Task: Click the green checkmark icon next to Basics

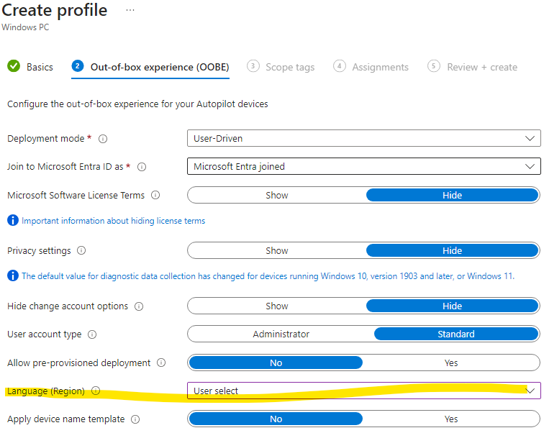Action: 14,66
